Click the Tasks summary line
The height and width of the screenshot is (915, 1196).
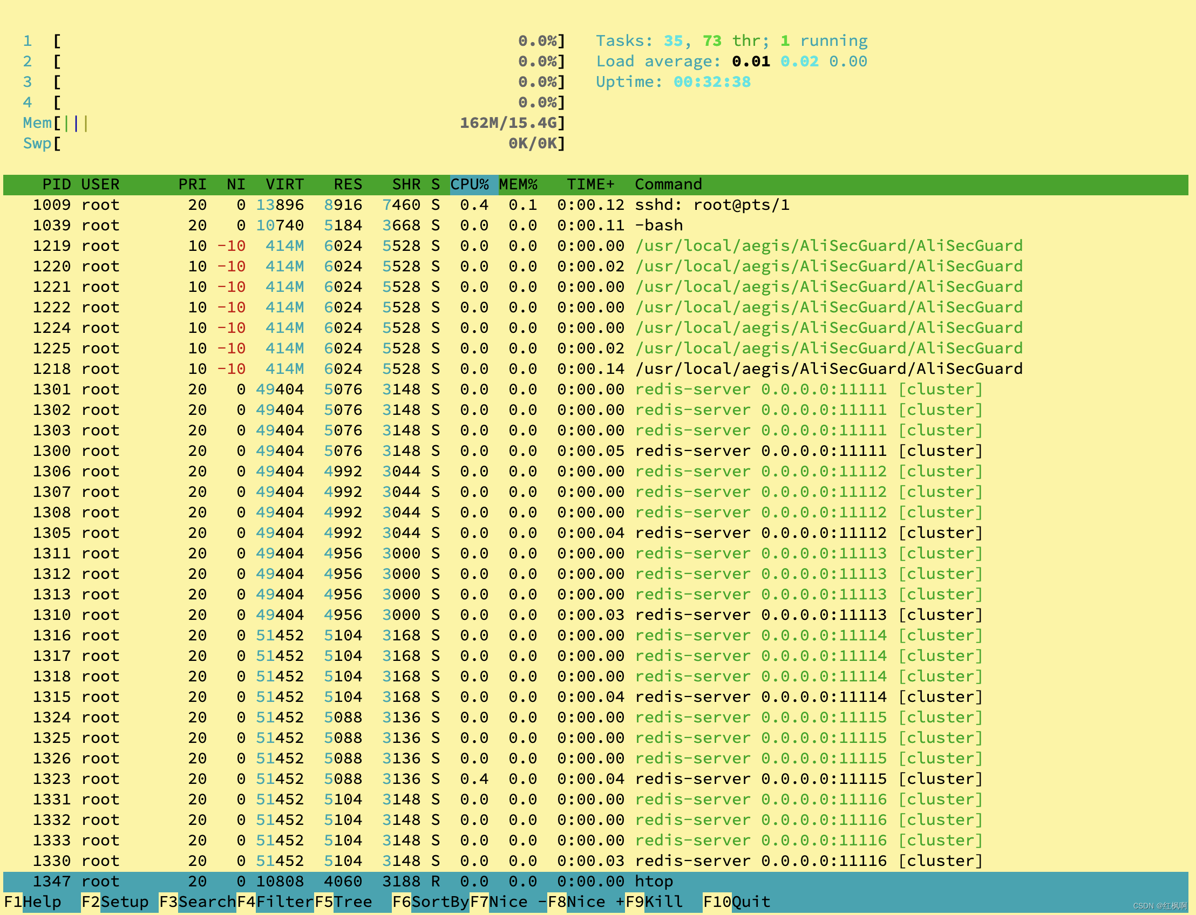tap(731, 41)
